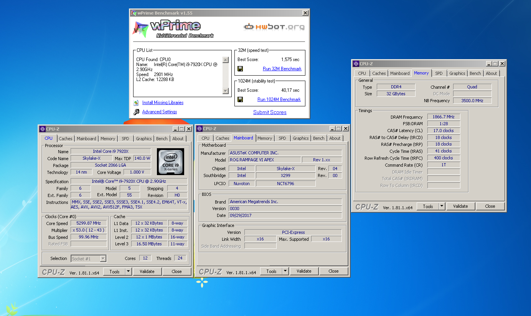The image size is (531, 316).
Task: Select the Graphics tab in the CPU-Z Mainboard window
Action: click(301, 138)
